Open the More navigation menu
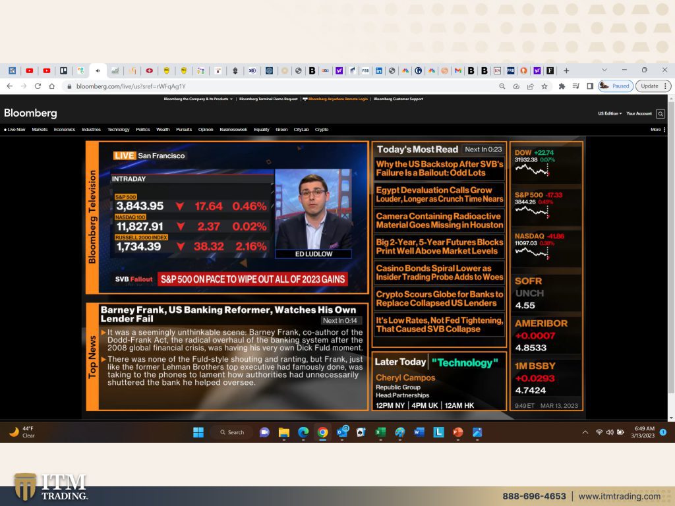The image size is (675, 506). point(658,130)
